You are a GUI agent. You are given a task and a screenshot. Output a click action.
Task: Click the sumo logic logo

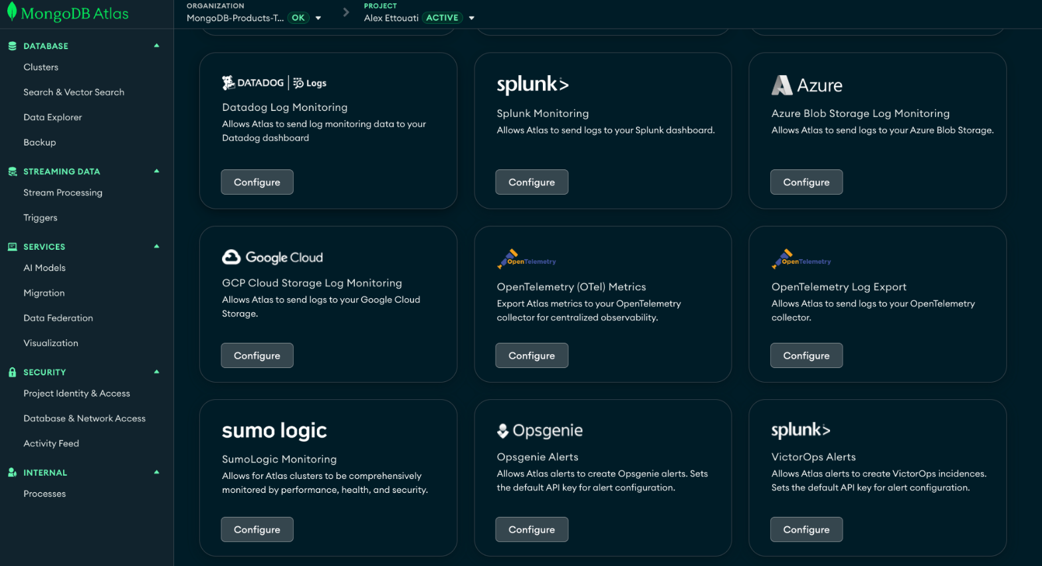(x=274, y=431)
